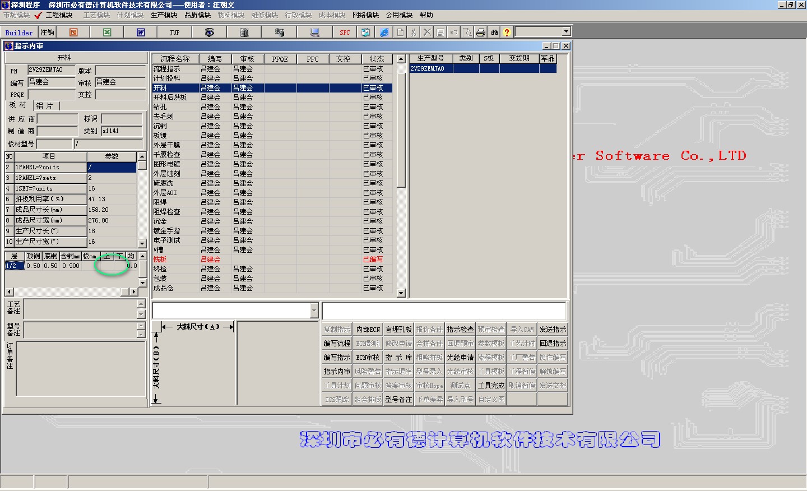Click the 发送指示 button
Viewport: 807px width, 491px height.
coord(553,330)
